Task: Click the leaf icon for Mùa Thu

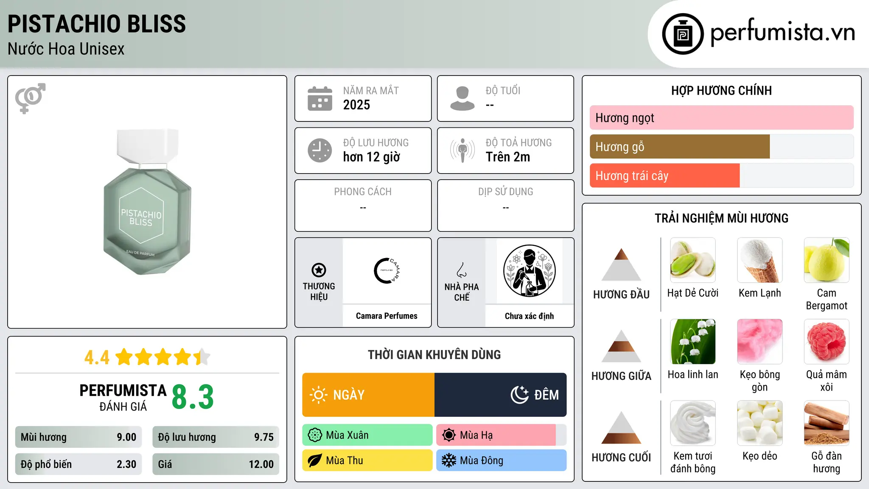Action: (x=315, y=461)
